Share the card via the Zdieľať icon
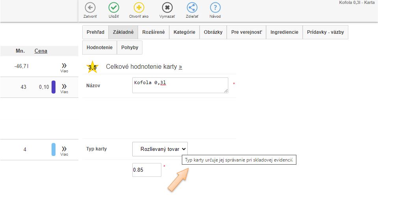This screenshot has width=394, height=200. point(192,8)
